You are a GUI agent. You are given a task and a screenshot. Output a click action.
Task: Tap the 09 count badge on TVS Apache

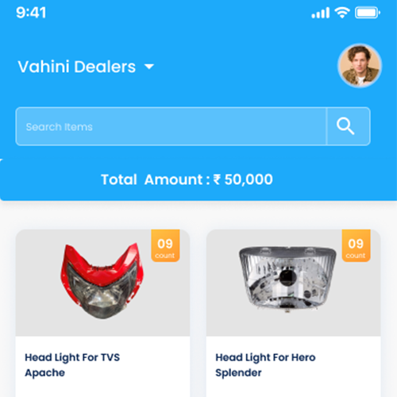165,246
